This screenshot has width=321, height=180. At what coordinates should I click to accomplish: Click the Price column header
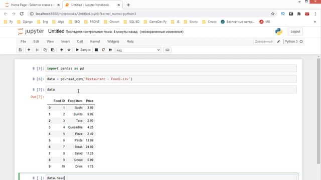click(90, 101)
